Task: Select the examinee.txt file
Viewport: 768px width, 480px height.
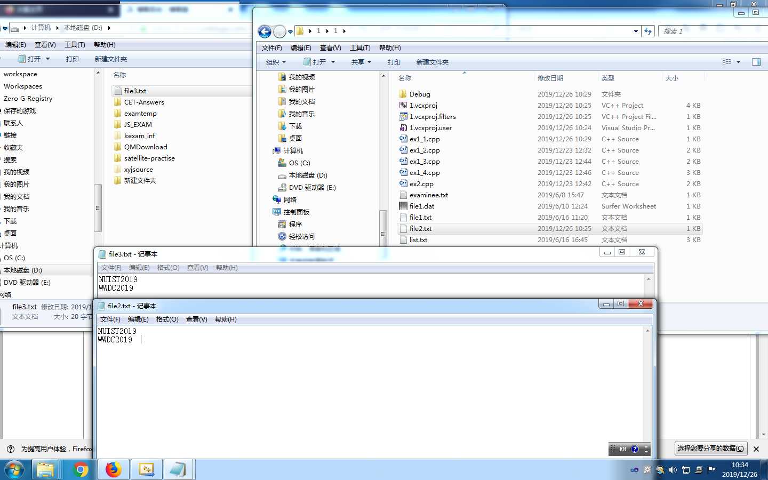Action: click(429, 195)
